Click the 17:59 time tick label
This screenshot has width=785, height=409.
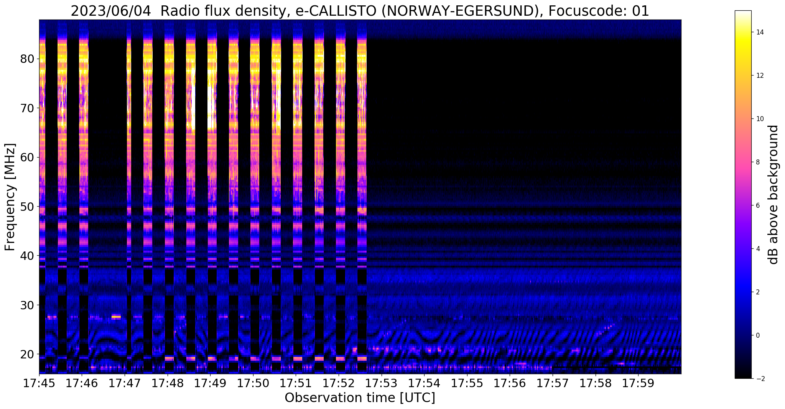(638, 383)
